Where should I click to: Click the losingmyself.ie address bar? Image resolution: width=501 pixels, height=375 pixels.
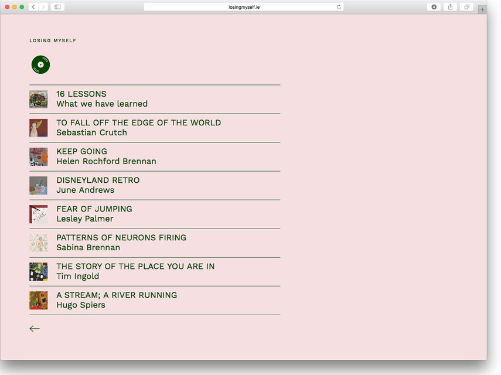pos(243,7)
